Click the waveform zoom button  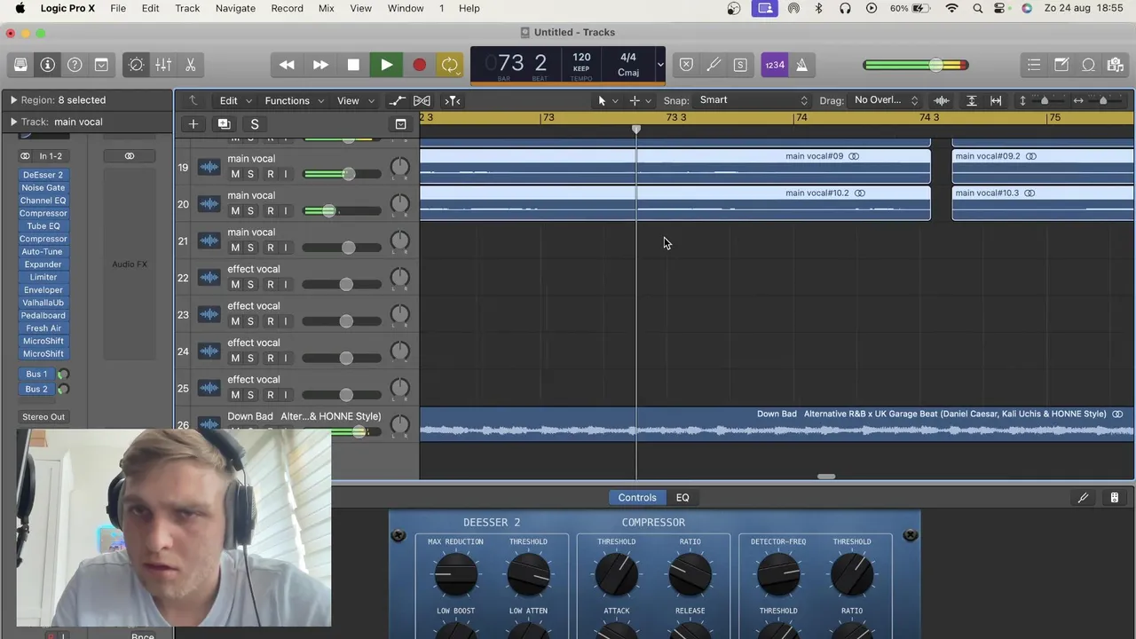(x=942, y=101)
